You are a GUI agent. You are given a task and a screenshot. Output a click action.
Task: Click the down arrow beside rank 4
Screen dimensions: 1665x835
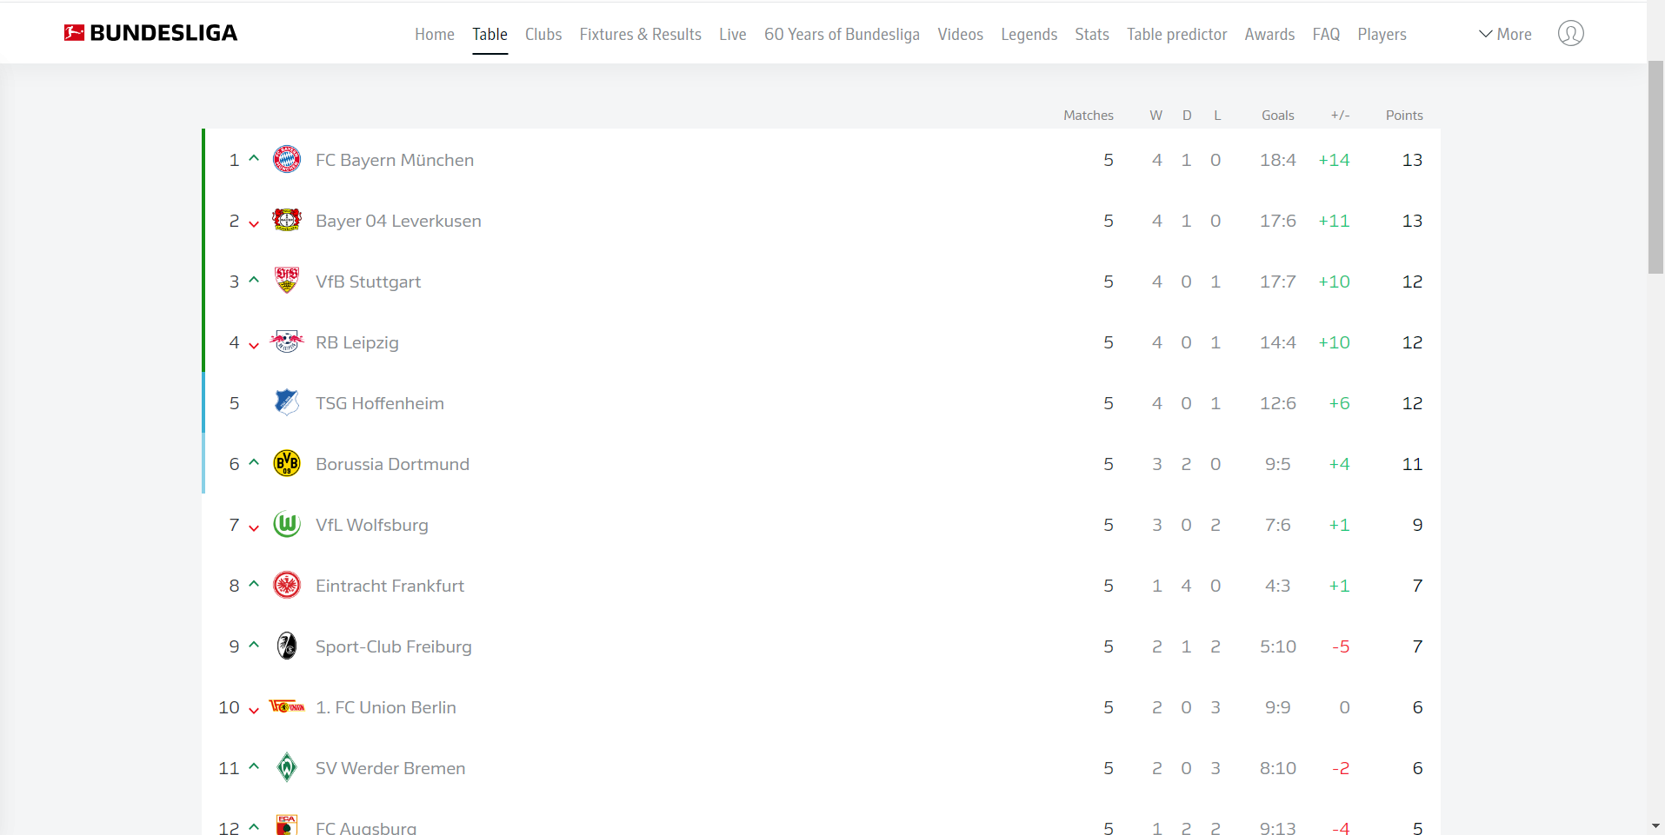click(x=254, y=346)
